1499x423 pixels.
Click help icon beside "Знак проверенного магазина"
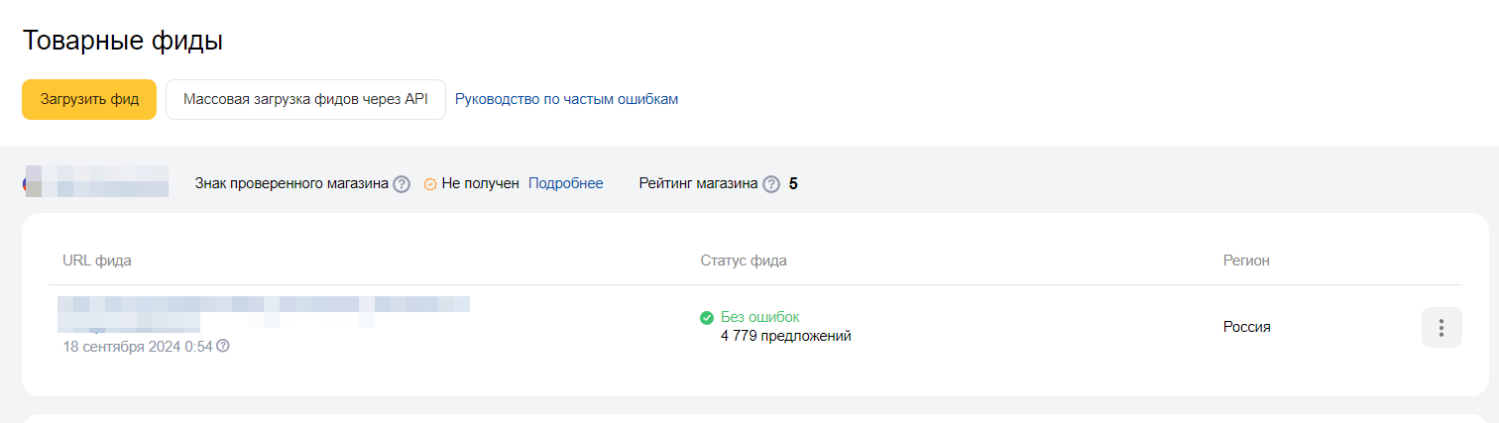point(402,184)
